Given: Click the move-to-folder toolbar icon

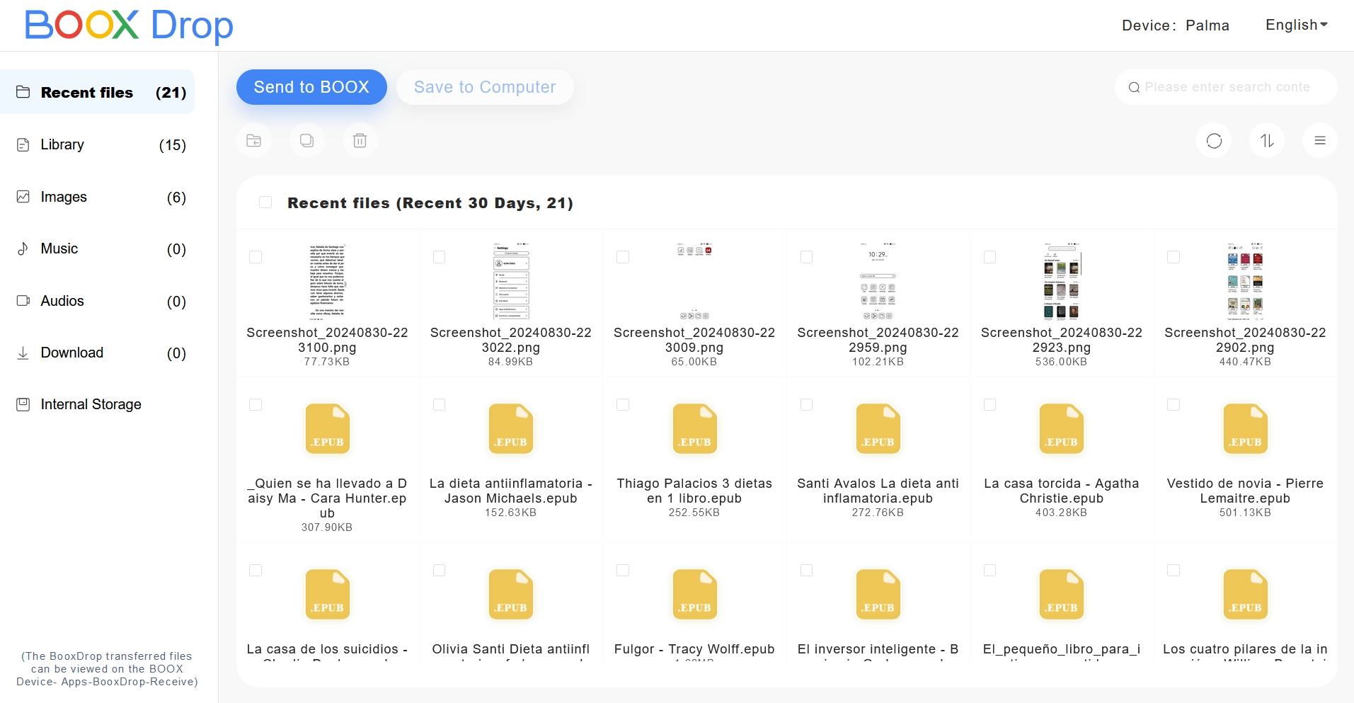Looking at the screenshot, I should coord(254,141).
